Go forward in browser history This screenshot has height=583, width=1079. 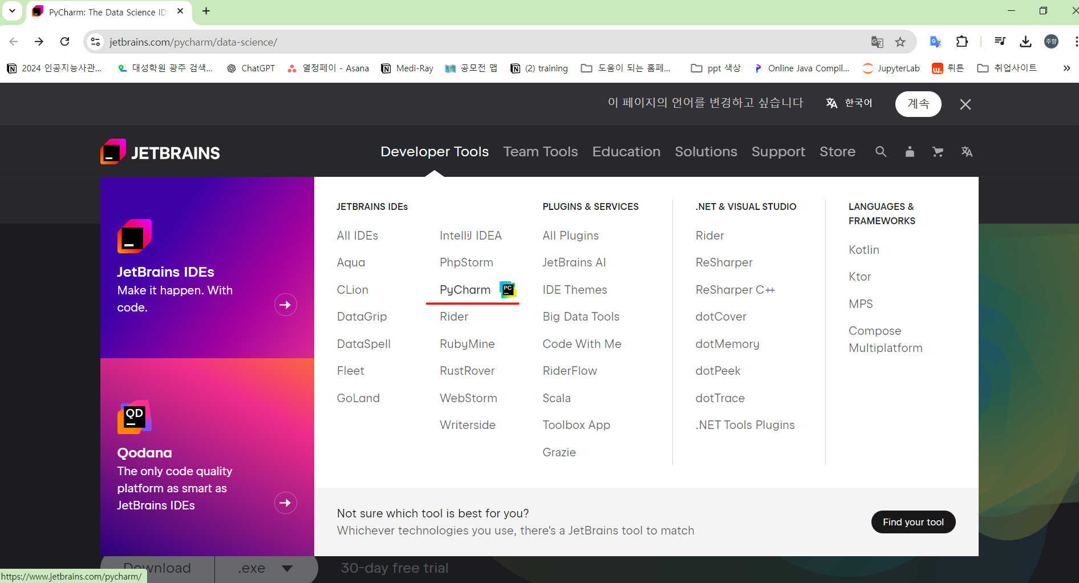[x=39, y=42]
